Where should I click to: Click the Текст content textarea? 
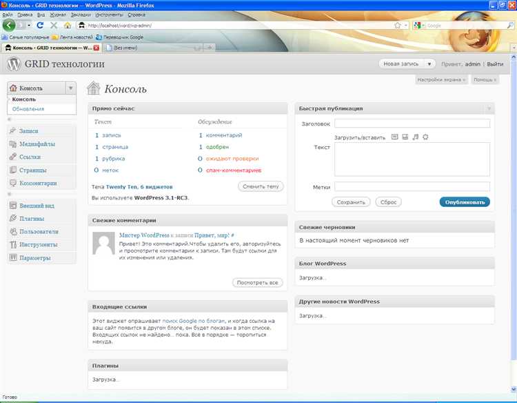pos(412,159)
